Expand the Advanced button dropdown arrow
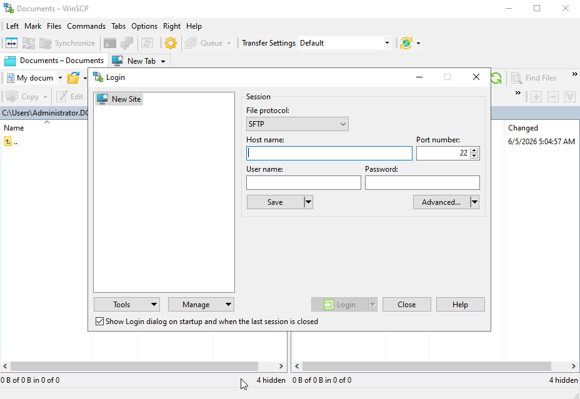 (x=474, y=202)
